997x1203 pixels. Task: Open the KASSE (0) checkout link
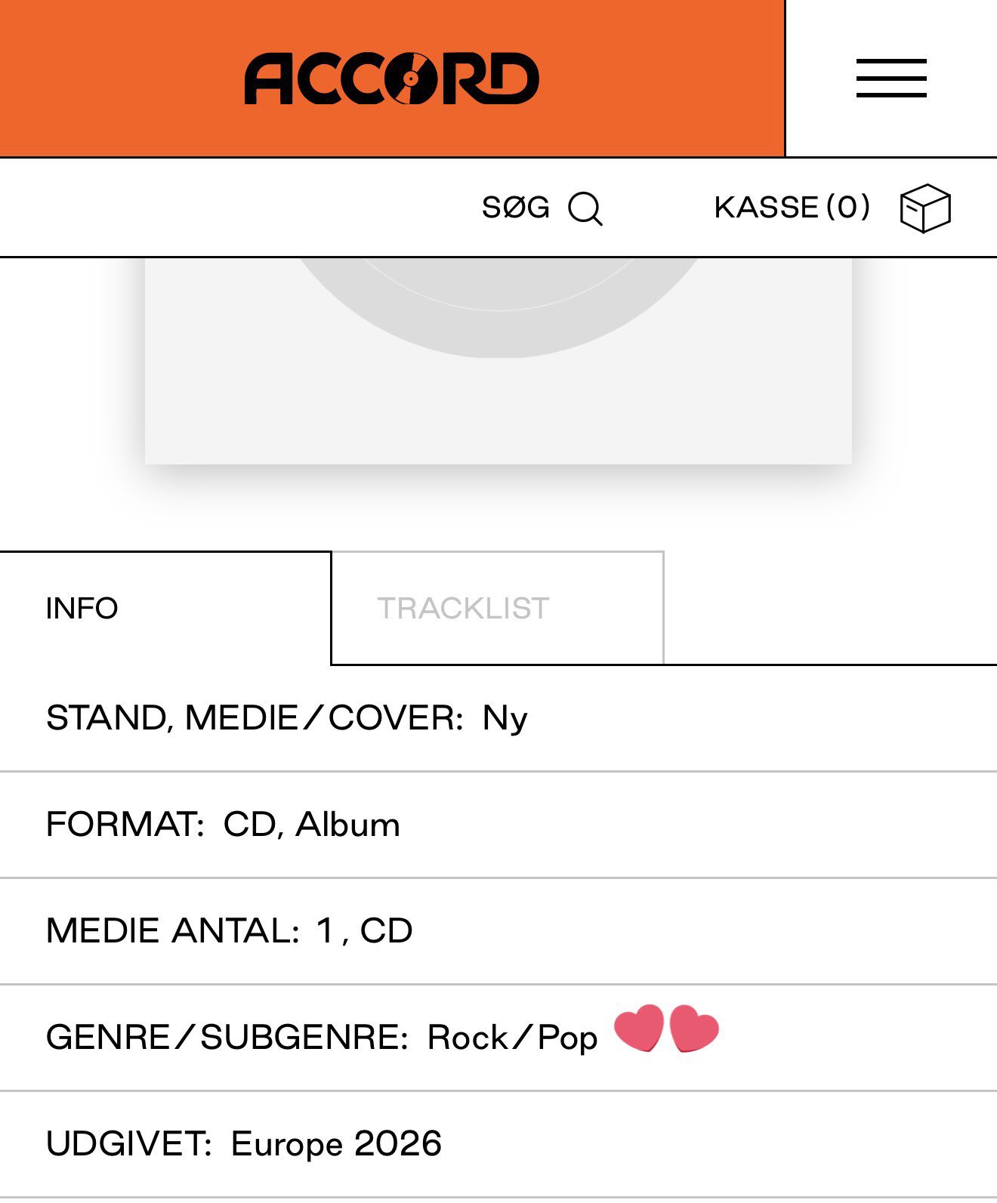click(x=792, y=208)
